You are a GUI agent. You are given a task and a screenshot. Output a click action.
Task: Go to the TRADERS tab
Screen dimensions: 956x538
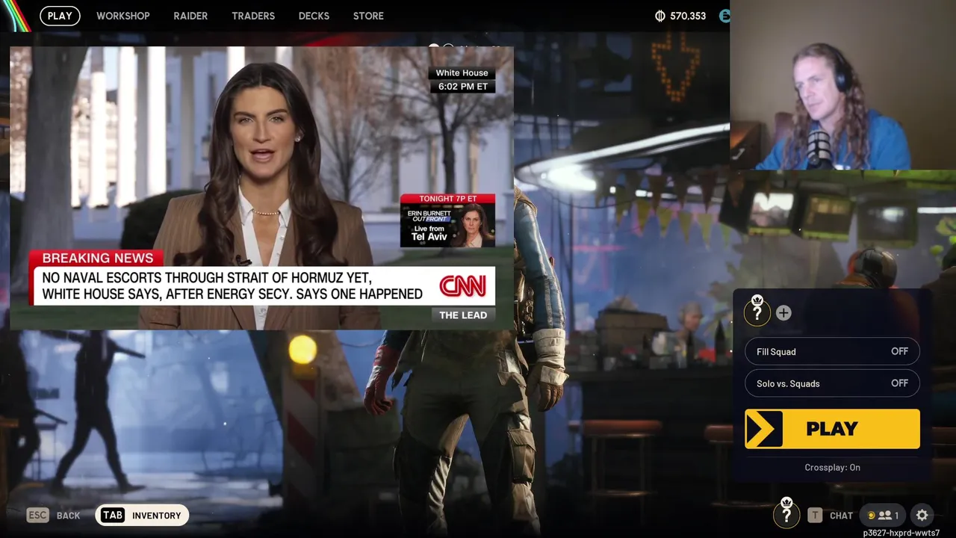pyautogui.click(x=253, y=16)
